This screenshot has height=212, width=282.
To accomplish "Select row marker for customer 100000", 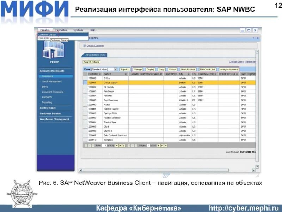I will point(85,78).
